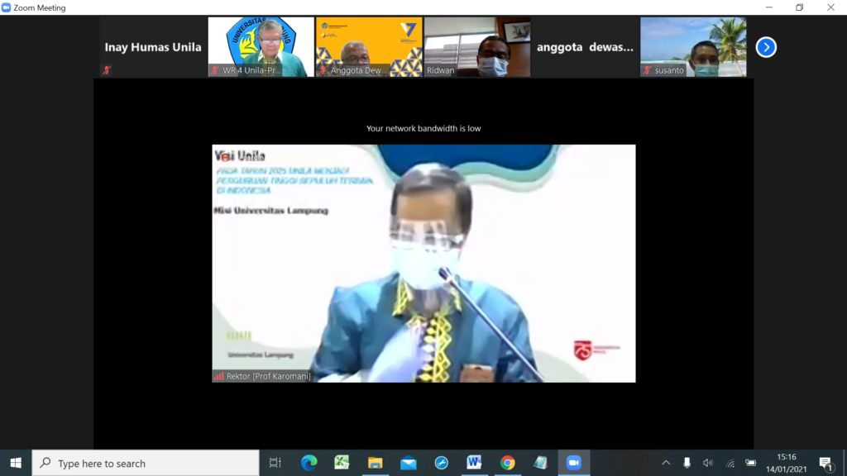This screenshot has width=847, height=476.
Task: Open the notification center
Action: click(825, 463)
